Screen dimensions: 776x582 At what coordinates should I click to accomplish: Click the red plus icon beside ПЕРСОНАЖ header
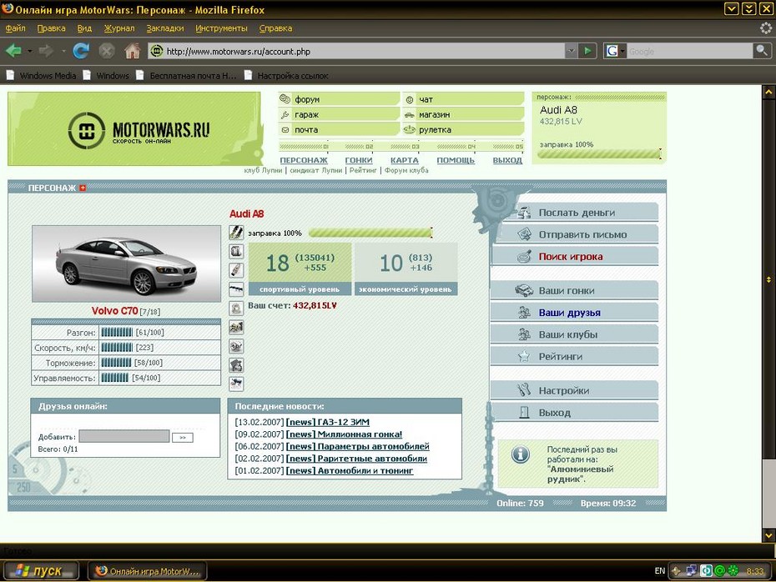(83, 188)
